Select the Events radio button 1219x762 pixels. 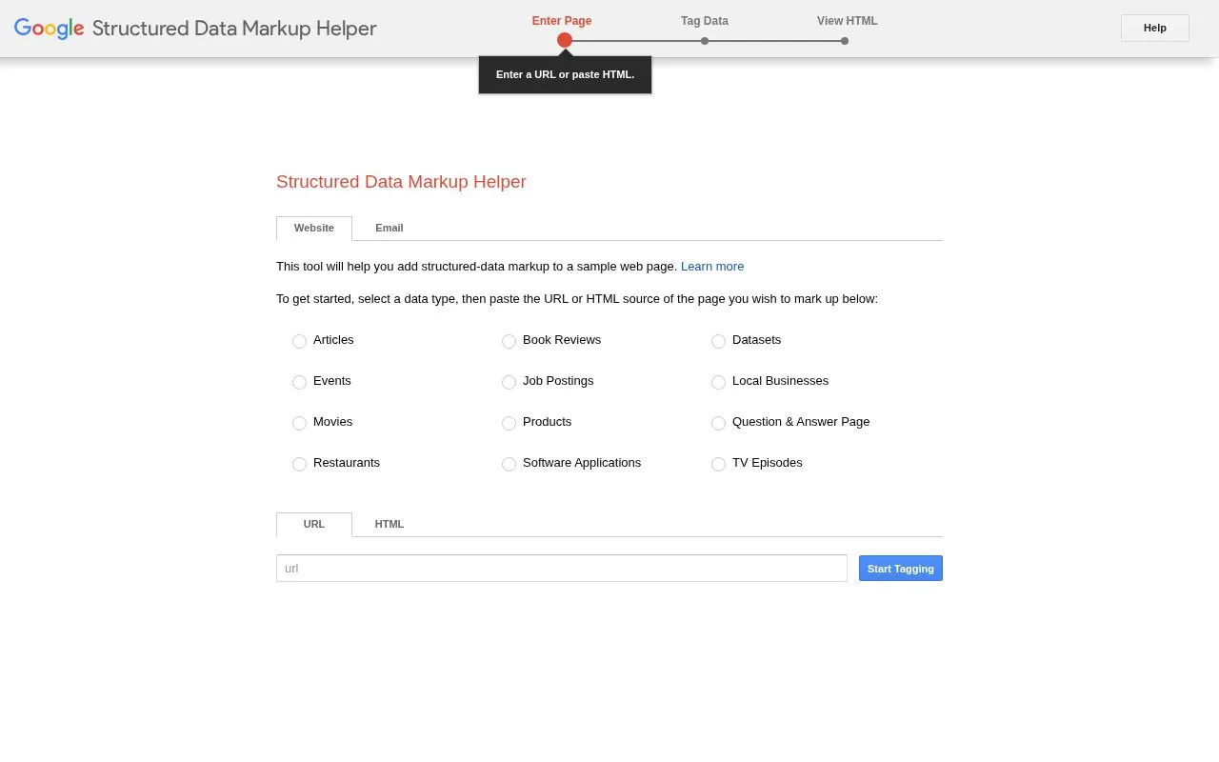pyautogui.click(x=299, y=382)
